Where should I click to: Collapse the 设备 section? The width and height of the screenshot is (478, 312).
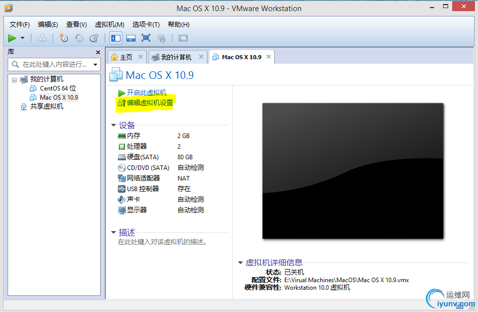point(113,125)
